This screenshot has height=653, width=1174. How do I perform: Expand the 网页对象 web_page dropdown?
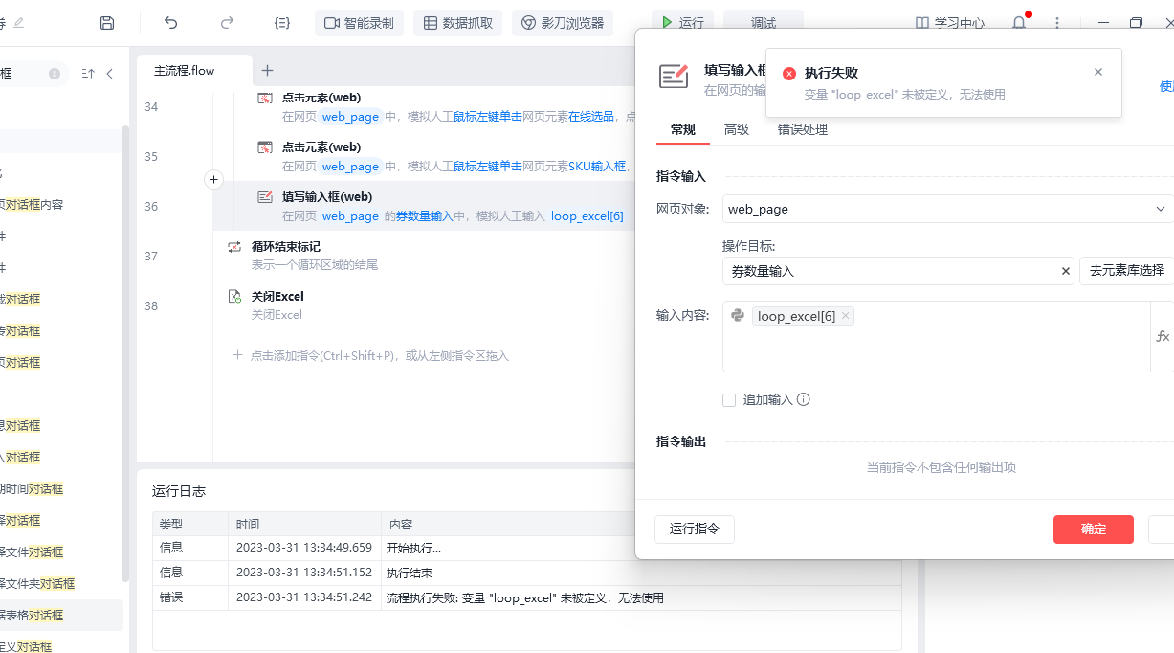[x=1160, y=209]
